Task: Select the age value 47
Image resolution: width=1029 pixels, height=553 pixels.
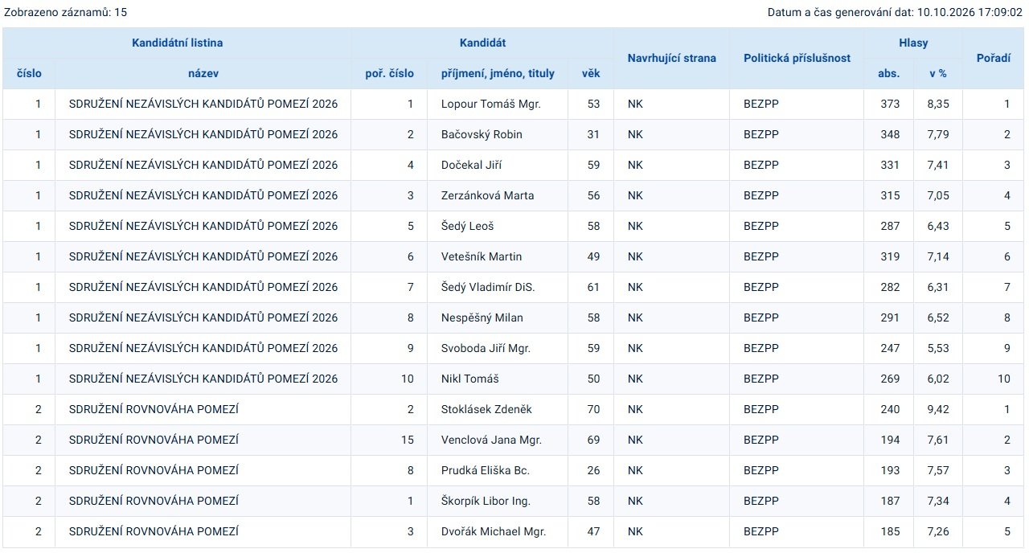Action: click(x=593, y=531)
